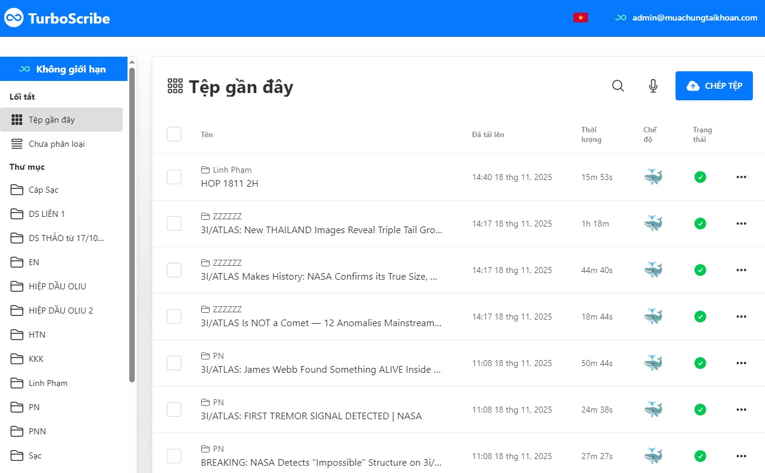
Task: Open the PN folder in the sidebar
Action: (x=33, y=407)
